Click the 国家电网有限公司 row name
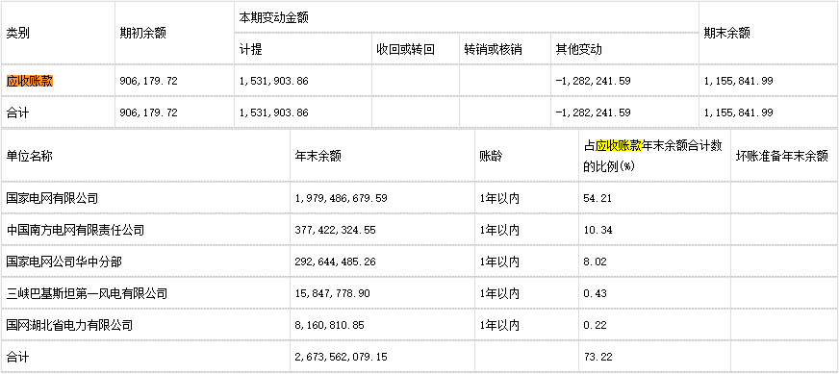839x374 pixels. click(52, 198)
